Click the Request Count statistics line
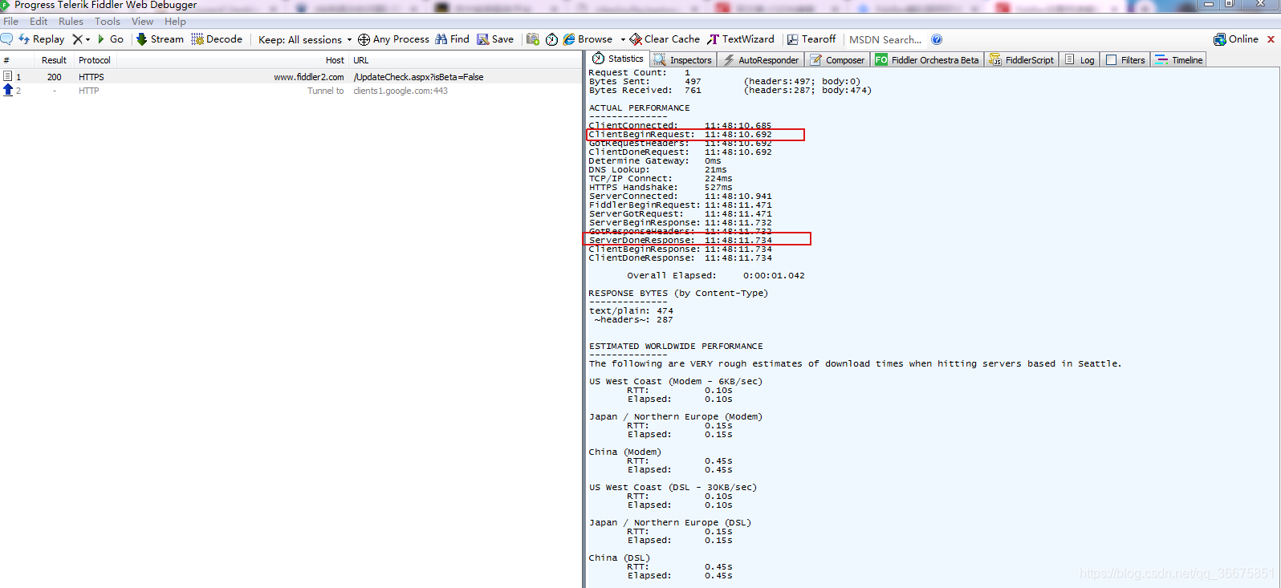This screenshot has width=1281, height=588. tap(640, 73)
